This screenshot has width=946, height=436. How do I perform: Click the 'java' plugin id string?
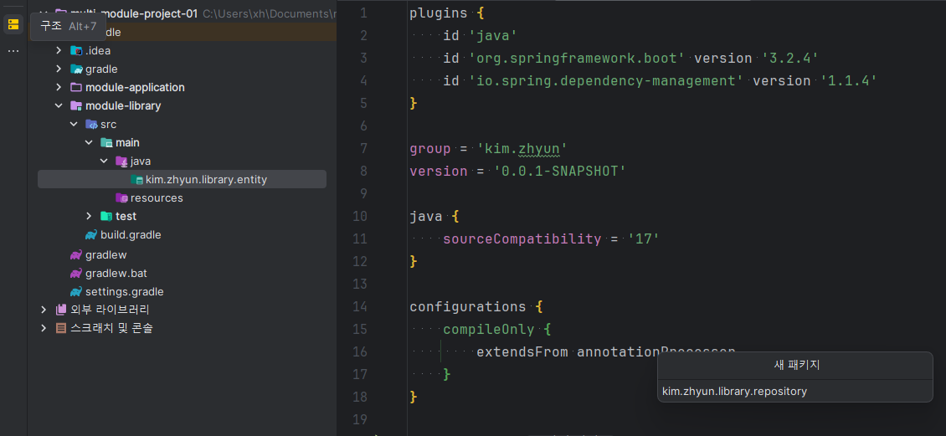coord(493,36)
